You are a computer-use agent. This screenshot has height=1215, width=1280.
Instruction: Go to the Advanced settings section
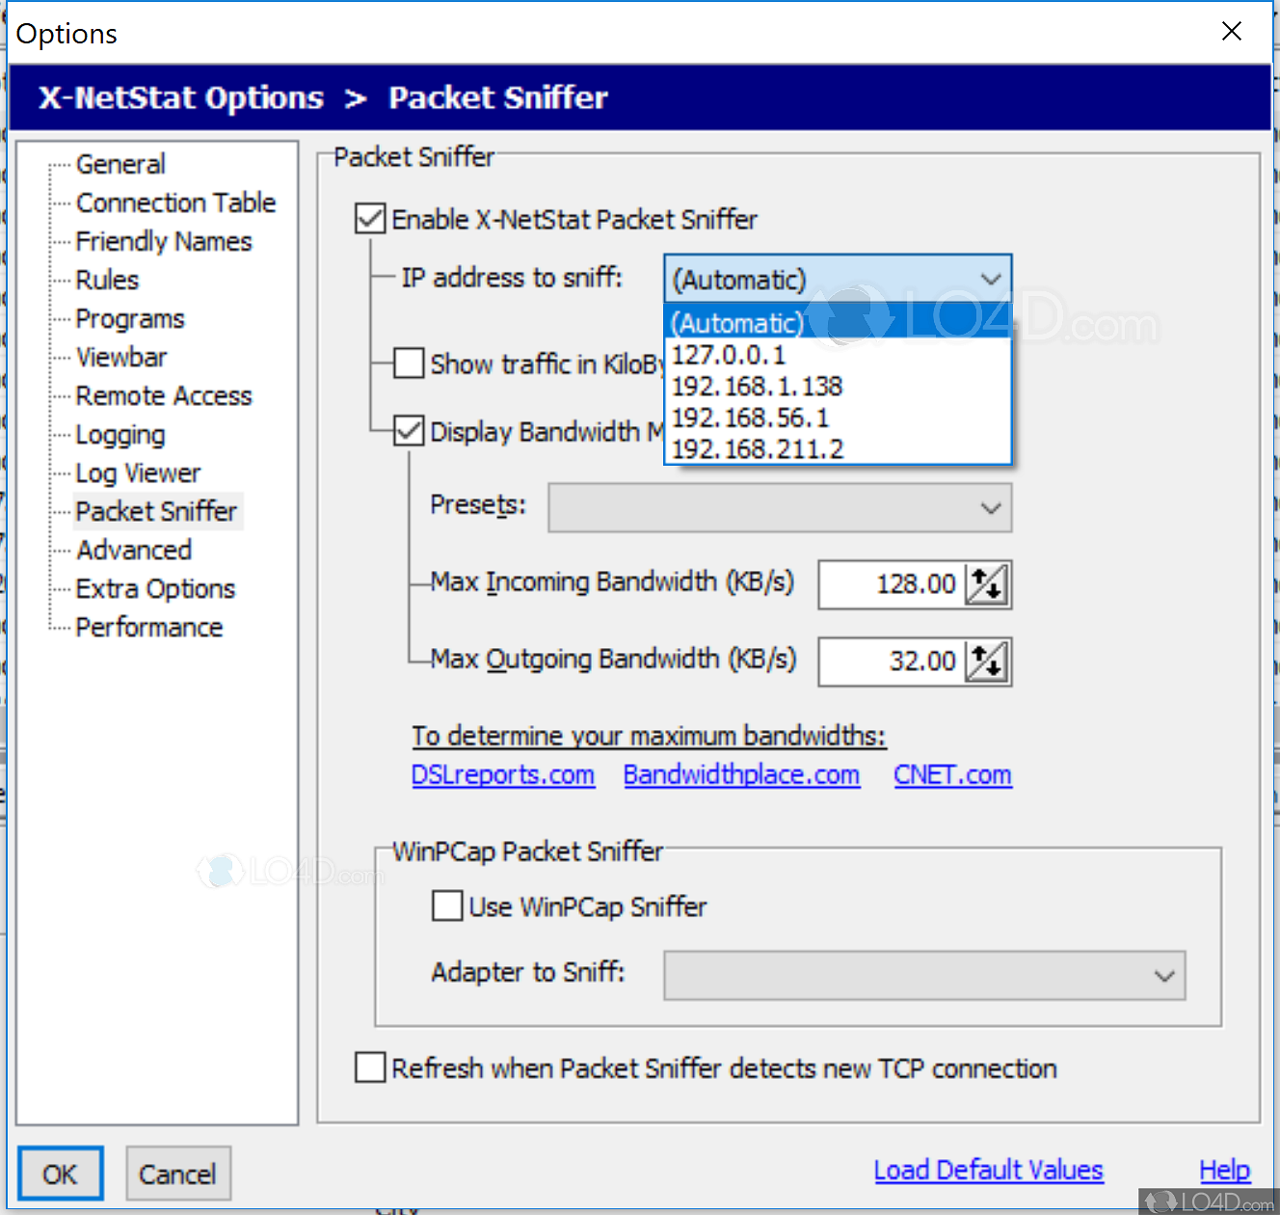click(133, 550)
